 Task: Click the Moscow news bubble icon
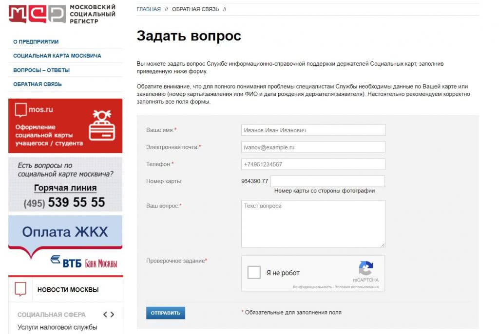20,289
